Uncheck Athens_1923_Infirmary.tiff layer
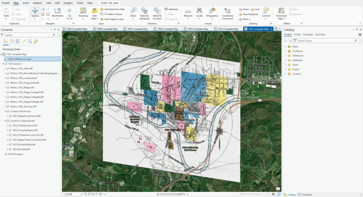 click(8, 107)
